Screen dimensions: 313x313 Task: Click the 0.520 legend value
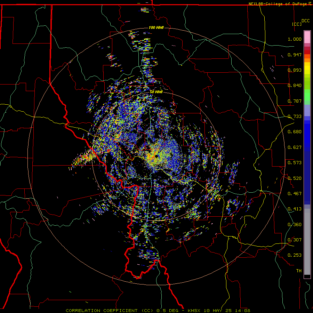point(295,178)
